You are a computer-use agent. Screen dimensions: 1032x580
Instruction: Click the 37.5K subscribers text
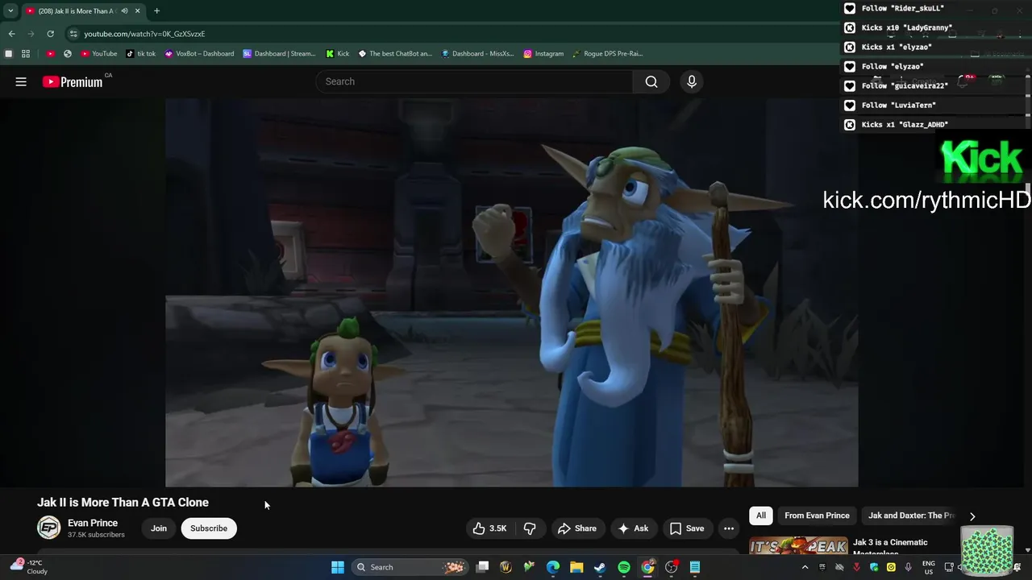click(x=96, y=535)
